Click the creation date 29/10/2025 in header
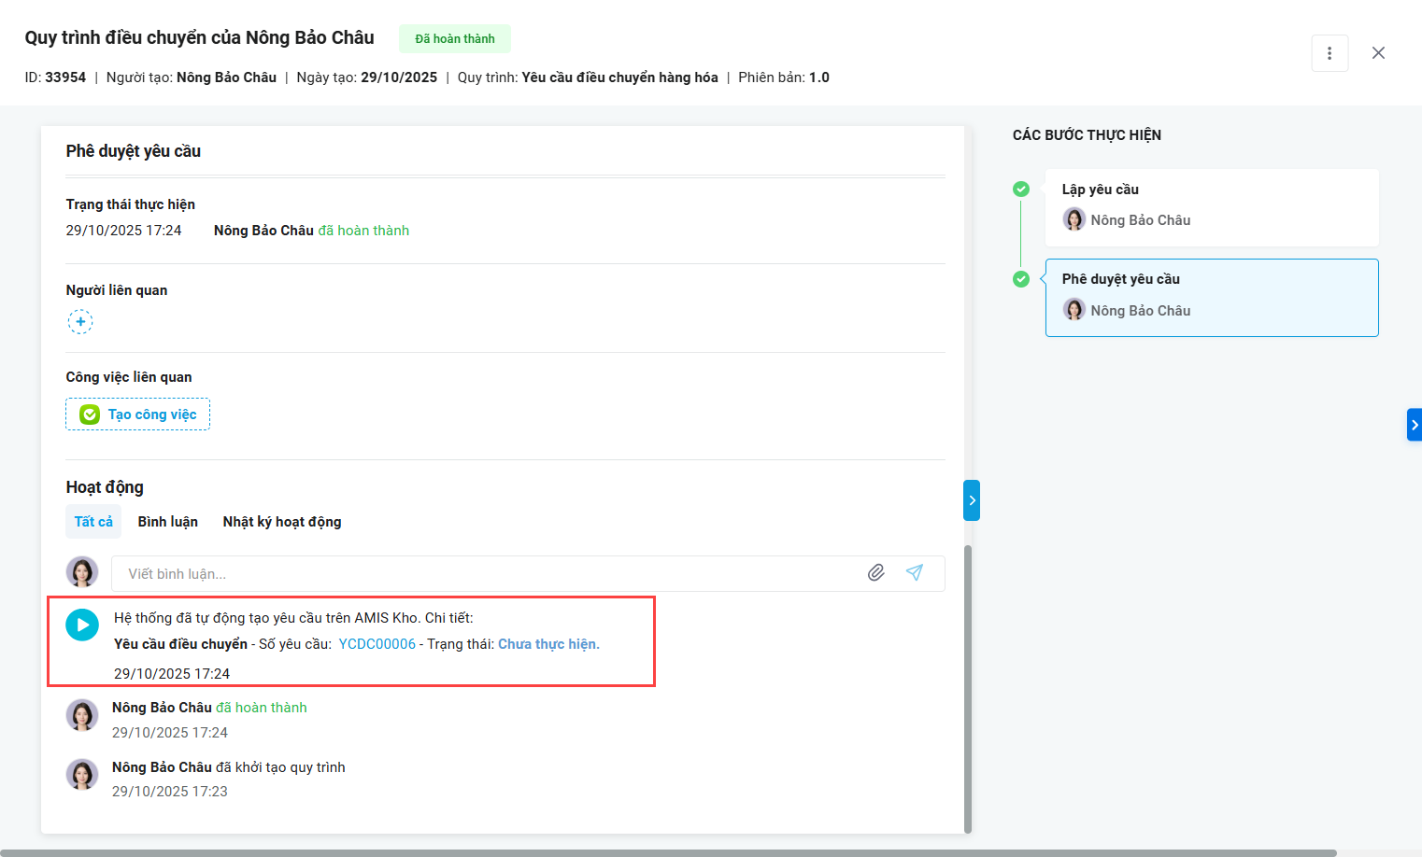This screenshot has height=857, width=1422. pyautogui.click(x=399, y=77)
